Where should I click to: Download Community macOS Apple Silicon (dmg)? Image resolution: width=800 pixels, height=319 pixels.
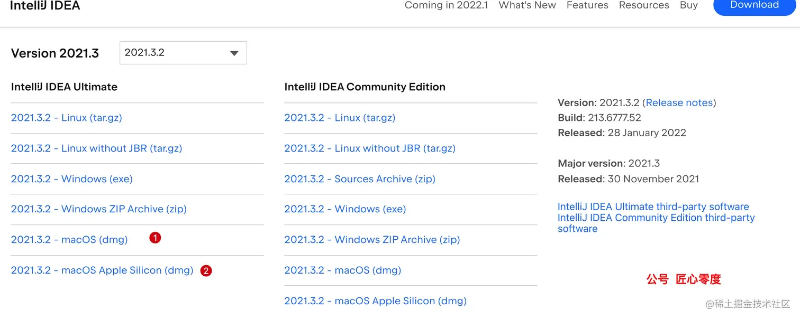[x=376, y=301]
